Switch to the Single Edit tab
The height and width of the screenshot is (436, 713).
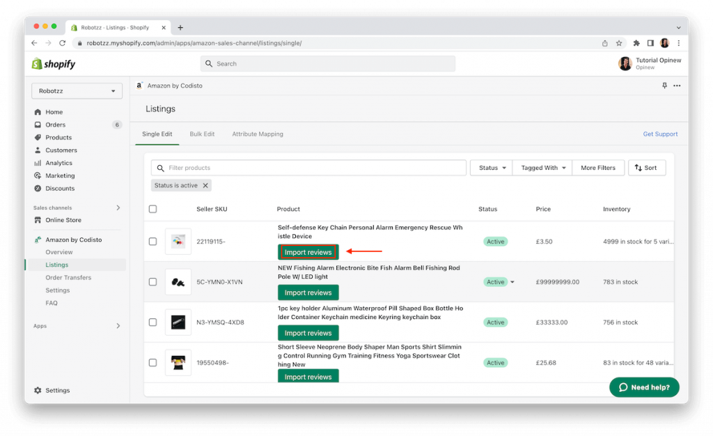click(157, 134)
